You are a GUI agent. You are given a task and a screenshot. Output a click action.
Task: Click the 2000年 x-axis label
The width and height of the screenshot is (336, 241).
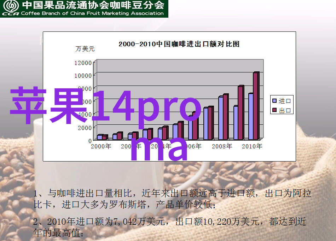101,146
